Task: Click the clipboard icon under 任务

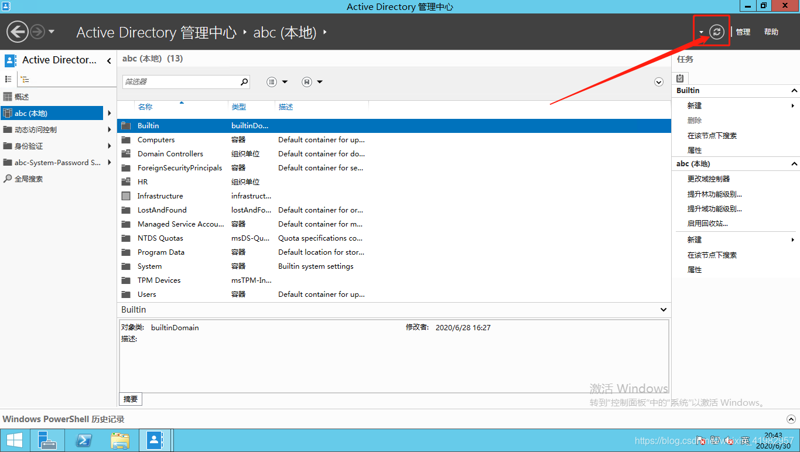Action: pos(680,78)
